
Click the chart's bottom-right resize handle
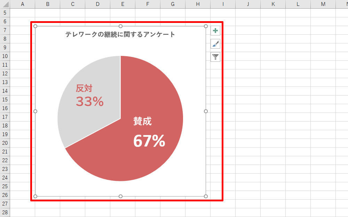click(x=206, y=196)
